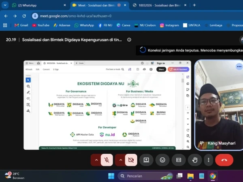
Task: Click the print icon in shared Acrobat
Action: click(x=151, y=69)
